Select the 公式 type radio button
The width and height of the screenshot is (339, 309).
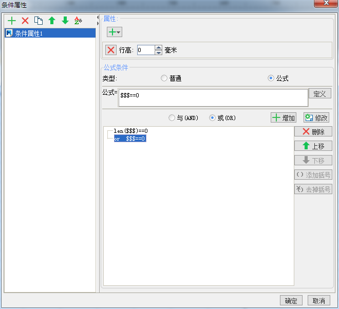coord(271,78)
